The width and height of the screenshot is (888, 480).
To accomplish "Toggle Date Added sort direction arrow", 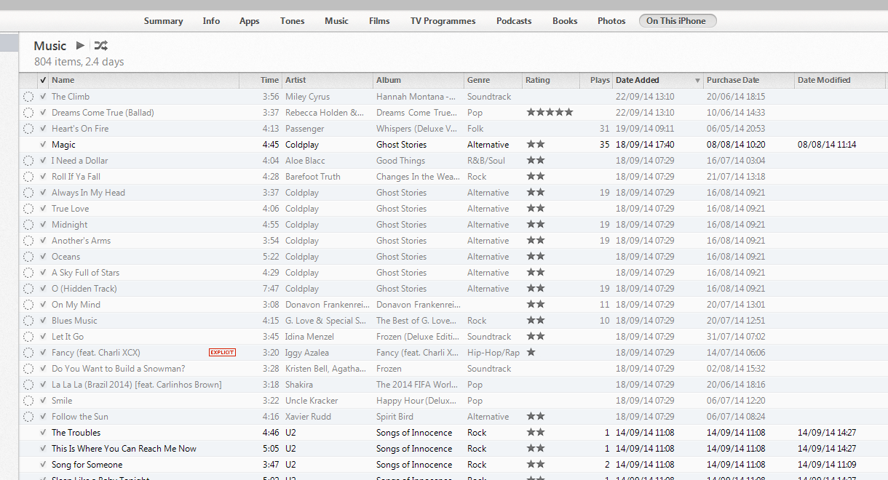I will [x=697, y=81].
